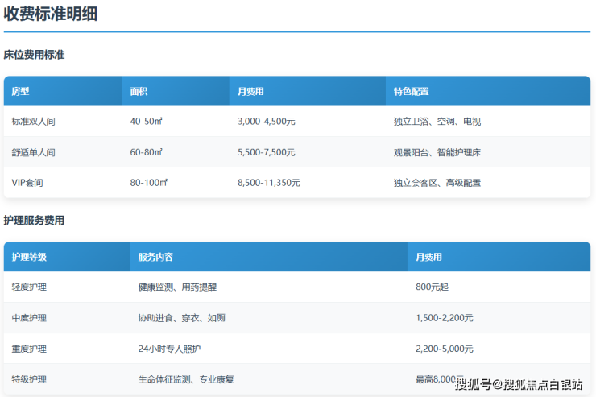Viewport: 596px width, 397px height.
Task: Click the 搜狐号@搜狐焦点白银站 watermark
Action: (x=519, y=384)
